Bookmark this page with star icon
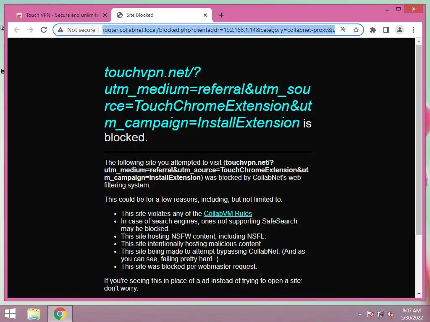 point(356,30)
